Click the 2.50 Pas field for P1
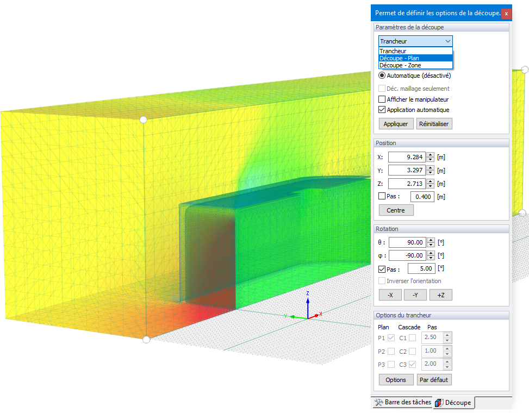 [432, 337]
